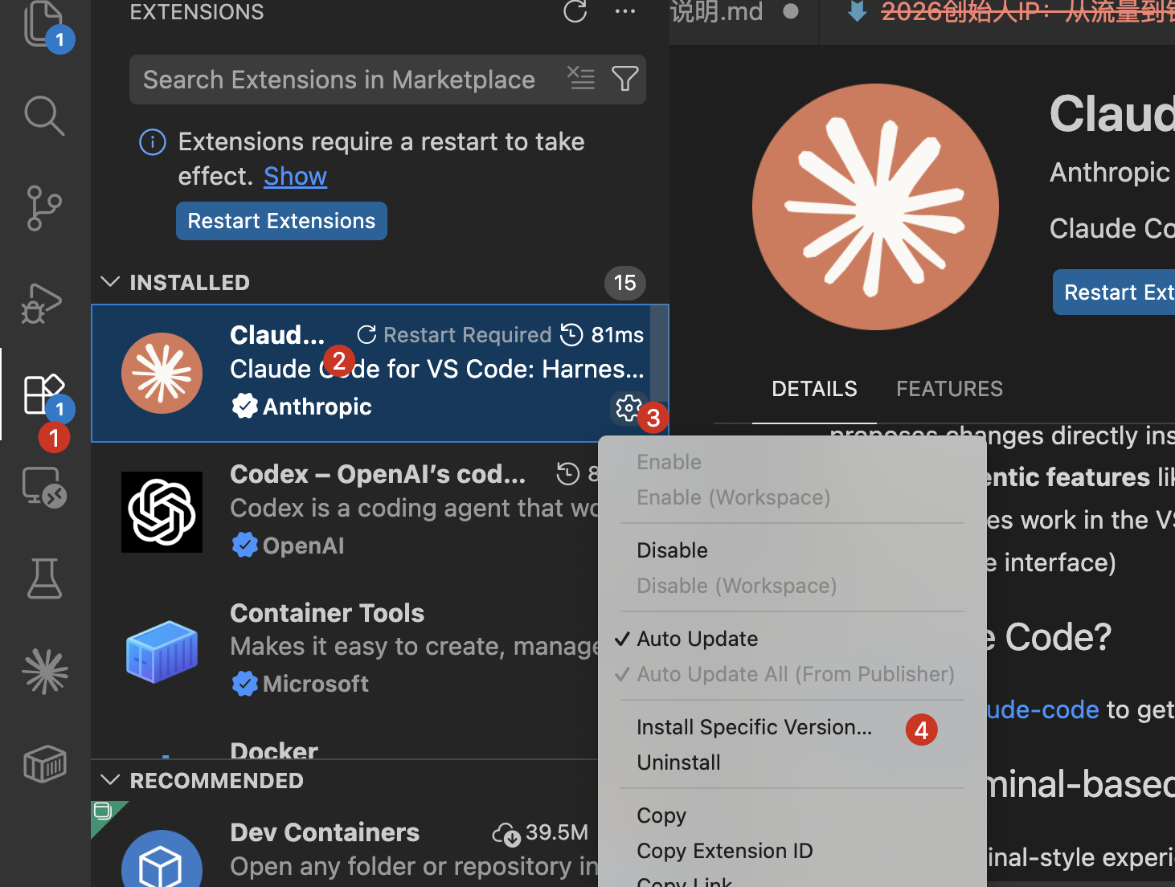Open the Run and Debug view
The width and height of the screenshot is (1175, 887).
42,303
